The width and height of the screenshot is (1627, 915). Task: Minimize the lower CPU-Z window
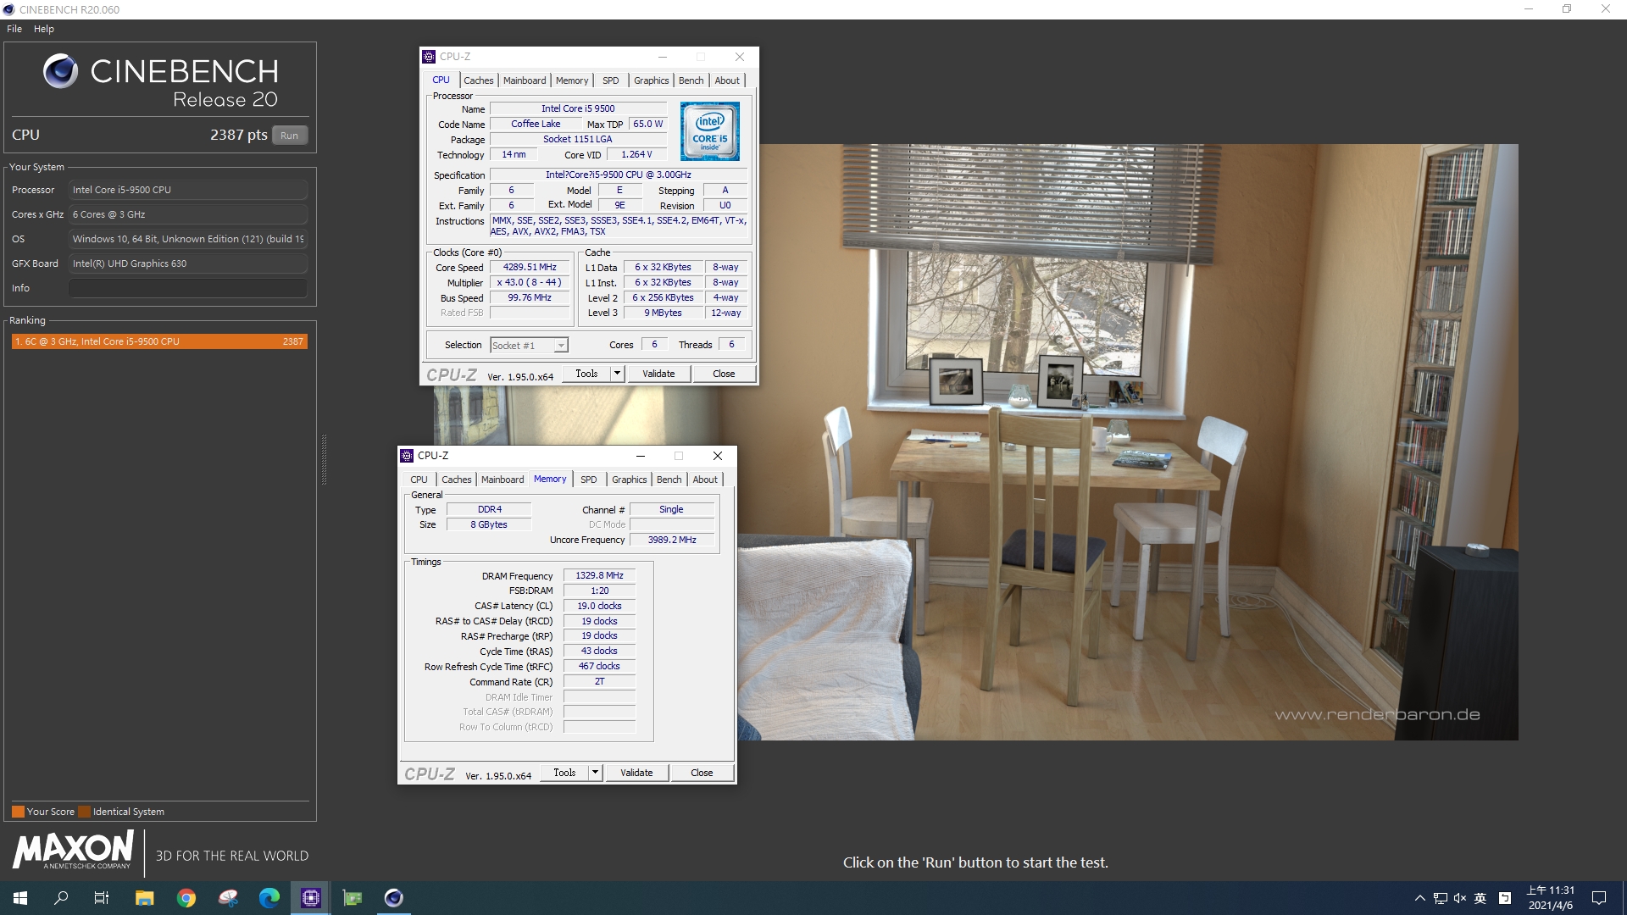click(641, 456)
